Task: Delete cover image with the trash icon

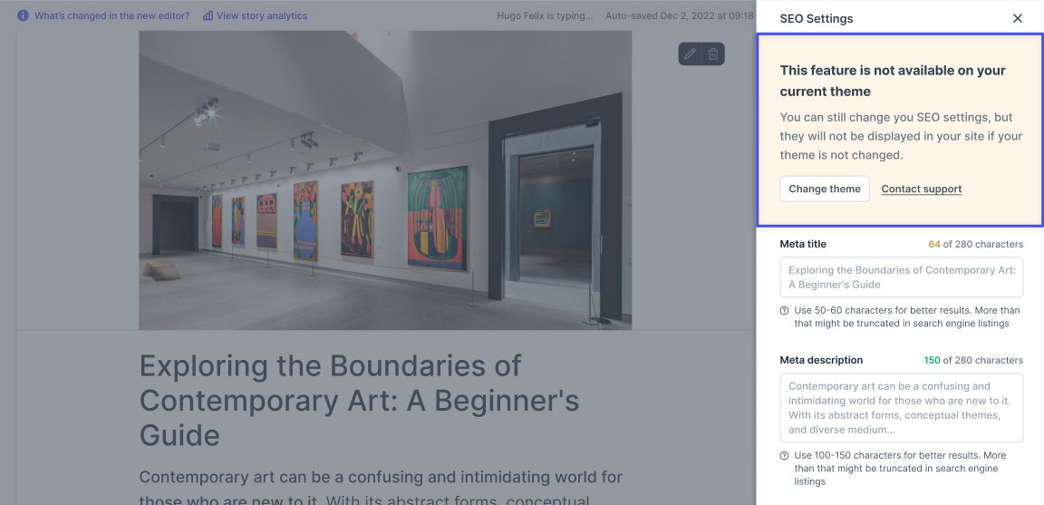Action: [x=713, y=54]
